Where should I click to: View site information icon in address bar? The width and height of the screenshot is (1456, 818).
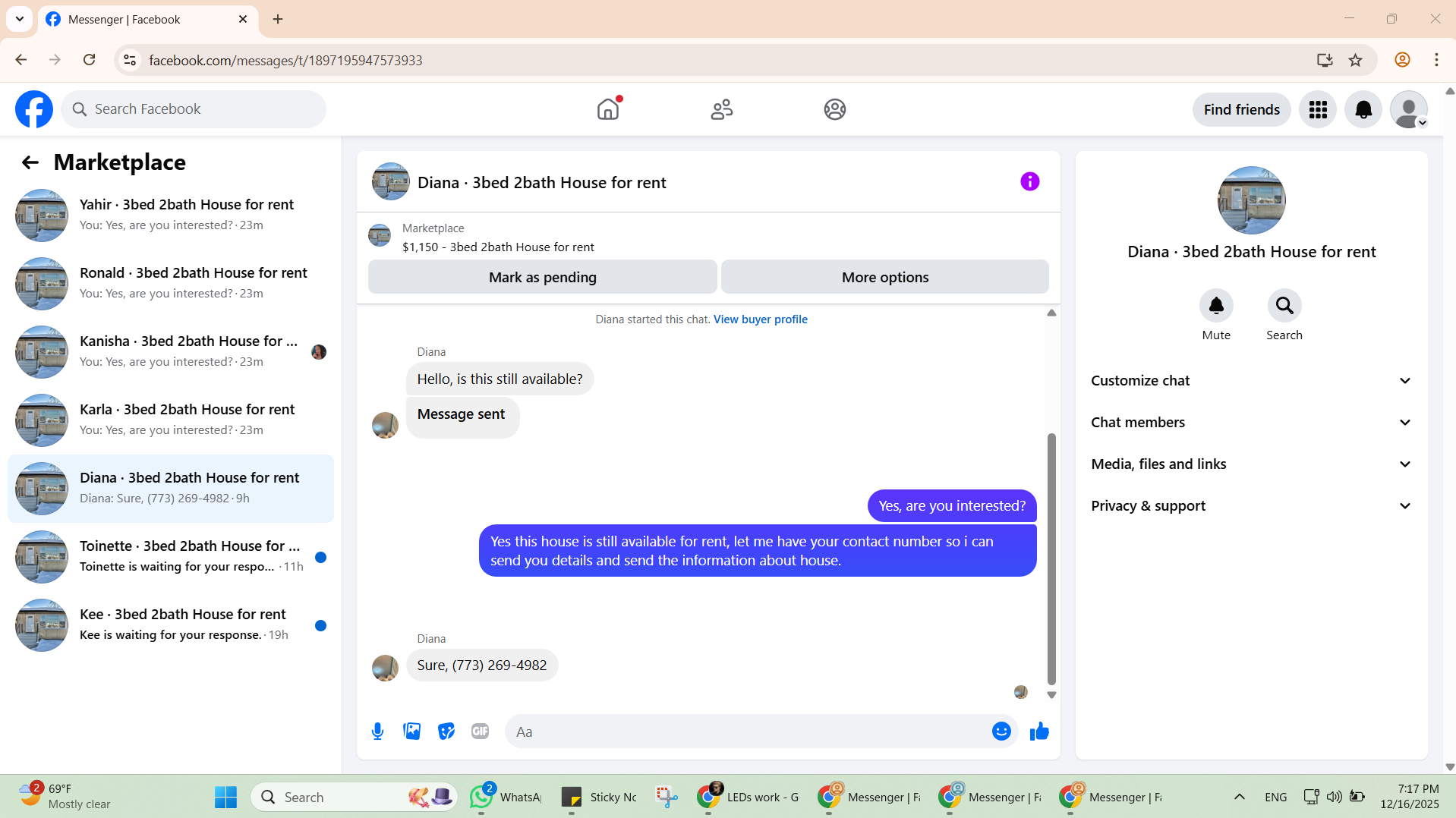point(130,60)
